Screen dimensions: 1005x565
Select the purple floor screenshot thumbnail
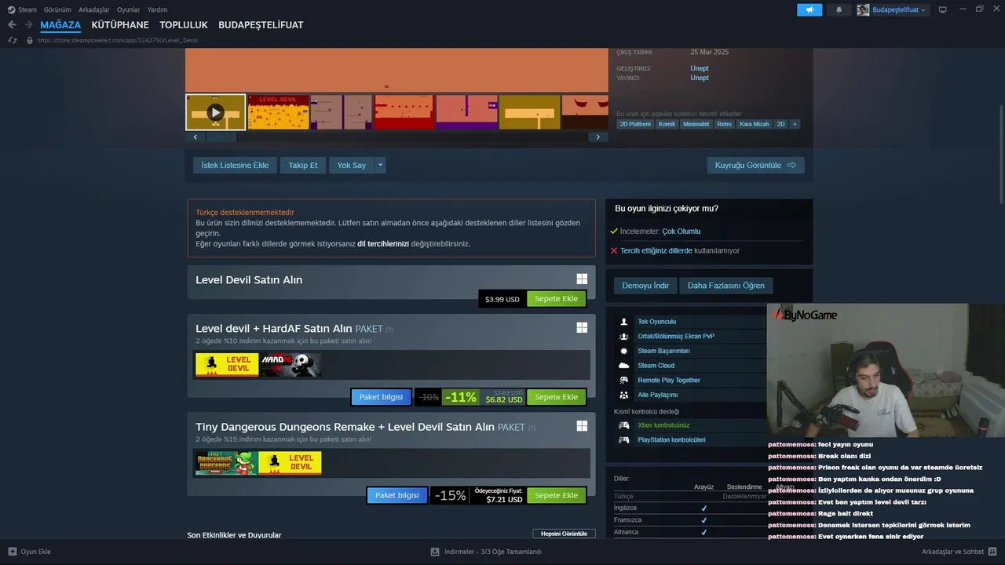tap(466, 112)
